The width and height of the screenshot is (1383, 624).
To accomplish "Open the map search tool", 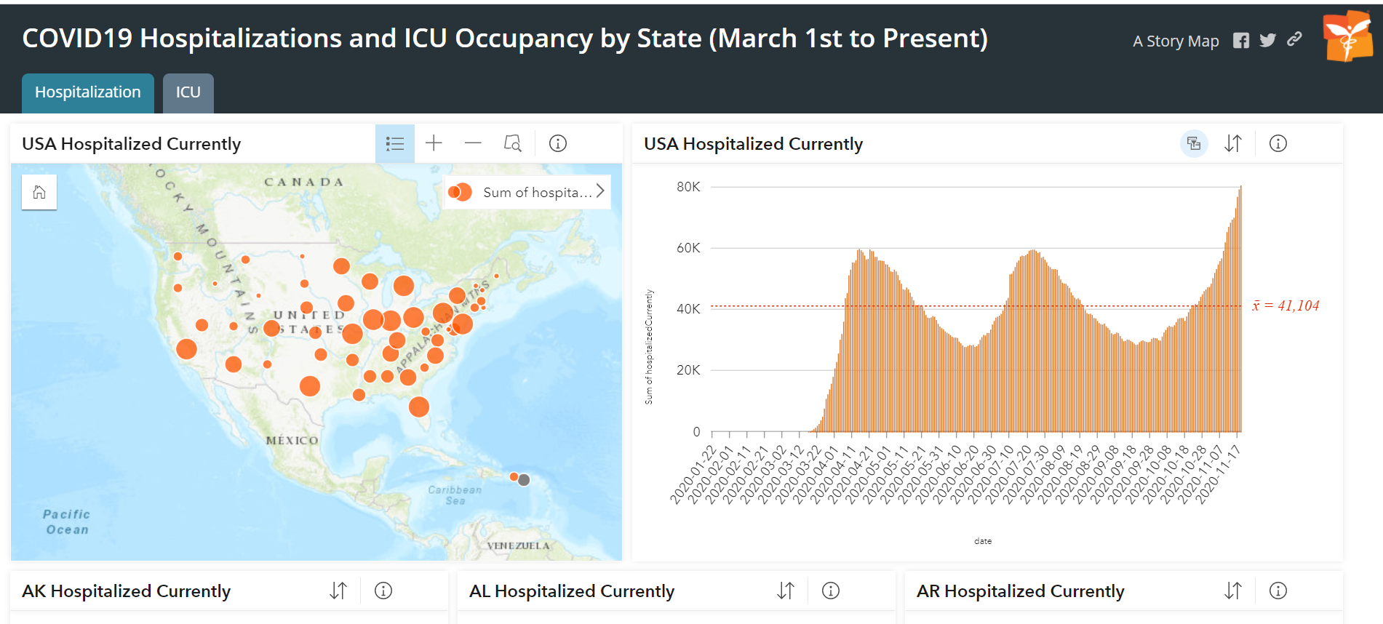I will (512, 143).
